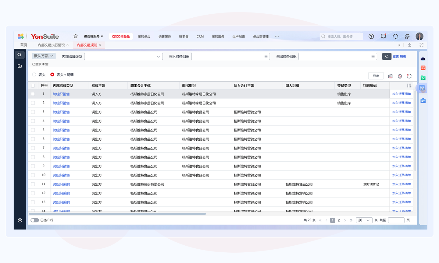Switch to the 内部交易执行情况 tab
Viewport: 439px width, 263px height.
(51, 45)
